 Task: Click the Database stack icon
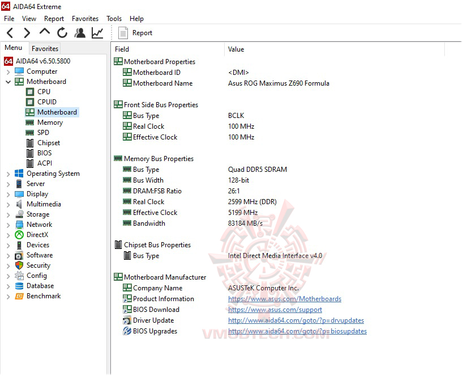click(x=19, y=286)
